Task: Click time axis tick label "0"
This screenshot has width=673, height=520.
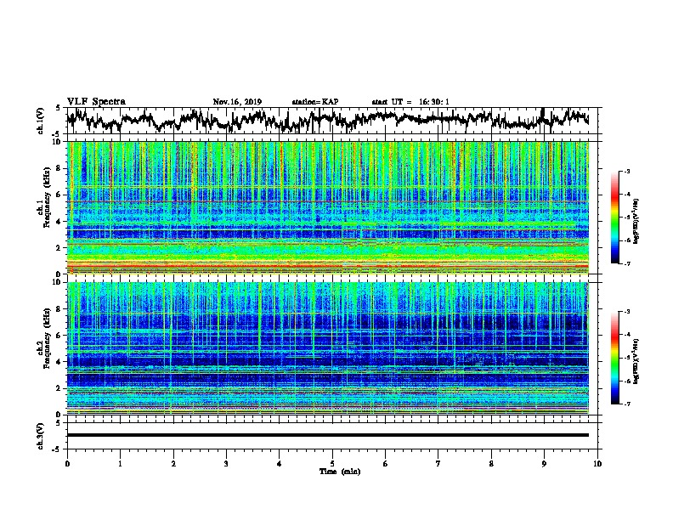Action: (67, 464)
